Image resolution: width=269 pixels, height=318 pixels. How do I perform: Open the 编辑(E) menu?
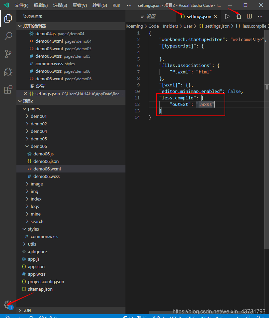click(41, 5)
